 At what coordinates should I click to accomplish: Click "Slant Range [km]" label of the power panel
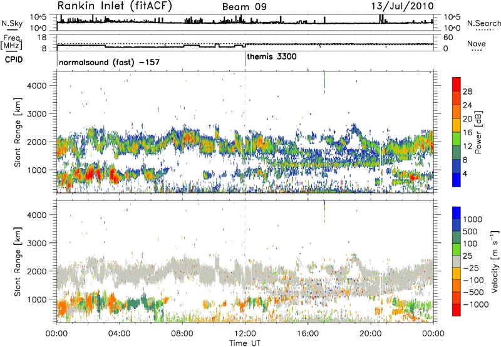coord(18,132)
